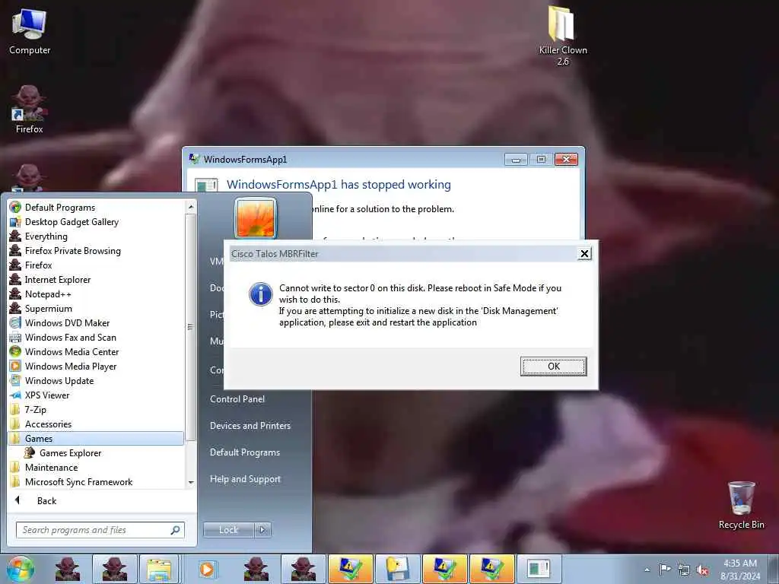This screenshot has width=779, height=584.
Task: Minimize the WindowsFormsApp1 window
Action: pos(517,160)
